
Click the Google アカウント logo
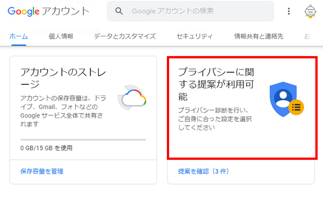(x=48, y=11)
